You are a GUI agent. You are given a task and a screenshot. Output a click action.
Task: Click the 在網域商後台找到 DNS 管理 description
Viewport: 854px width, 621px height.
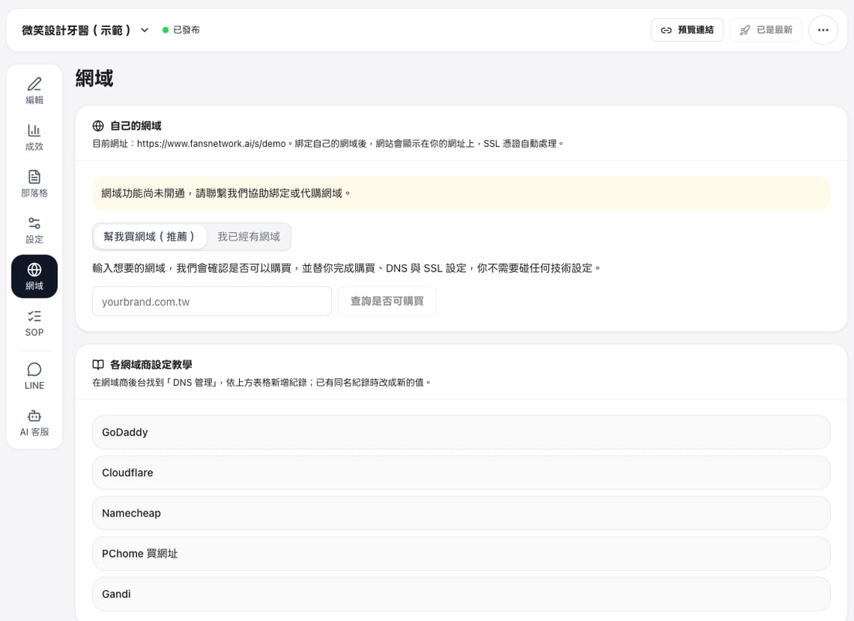261,382
